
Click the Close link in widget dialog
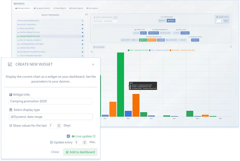pos(55,152)
